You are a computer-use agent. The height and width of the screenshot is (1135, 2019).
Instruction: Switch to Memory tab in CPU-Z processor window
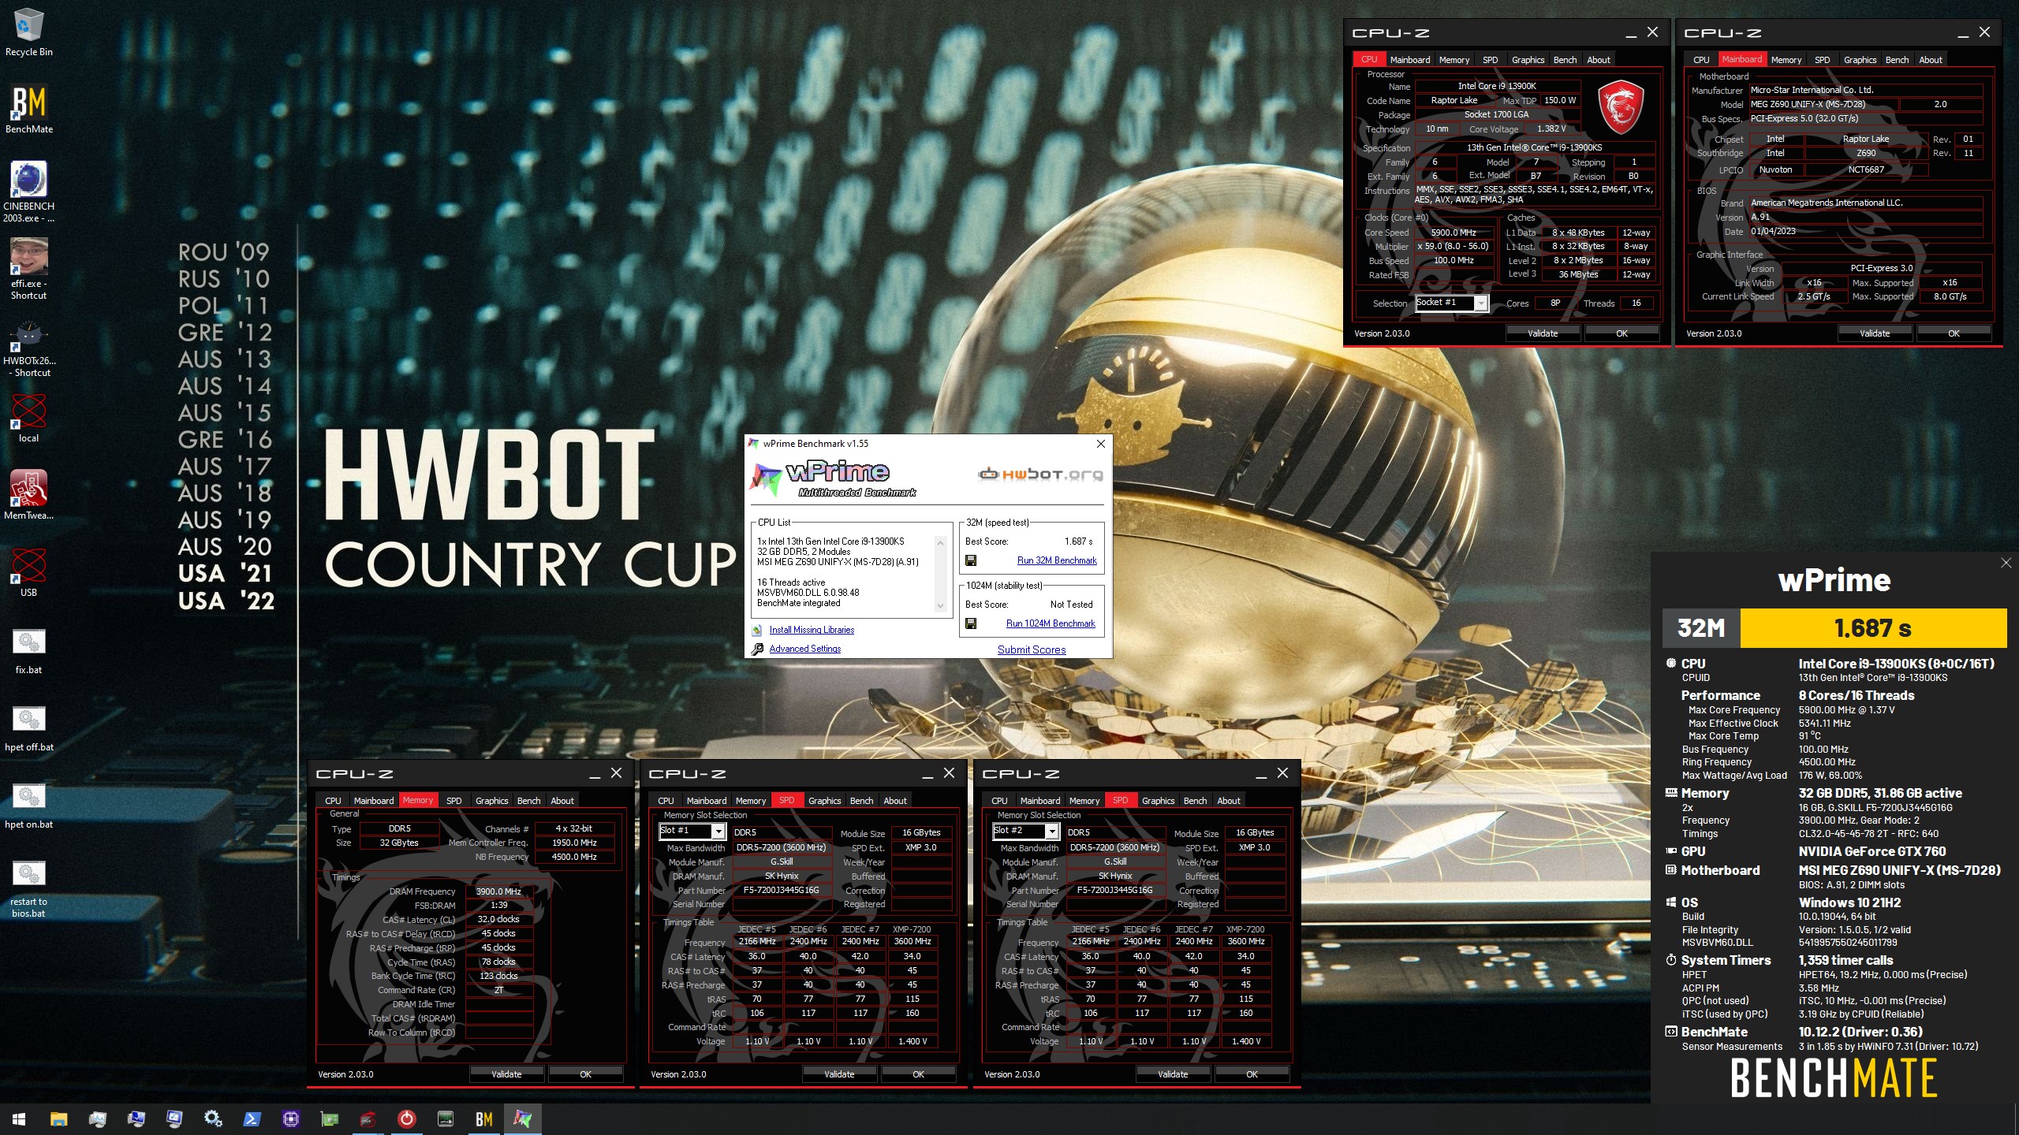(x=1454, y=60)
